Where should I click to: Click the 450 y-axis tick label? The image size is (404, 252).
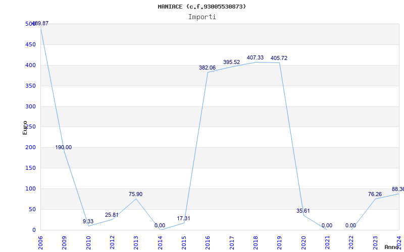point(30,44)
